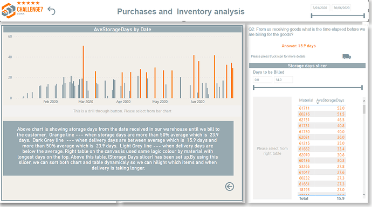Screen dimensions: 372x207
Task: Click the date range slider's left handle
Action: pyautogui.click(x=312, y=16)
